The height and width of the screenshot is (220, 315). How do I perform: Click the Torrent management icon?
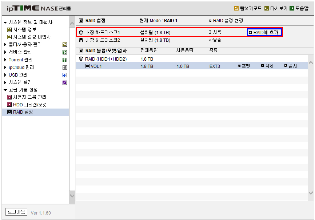pos(65,60)
